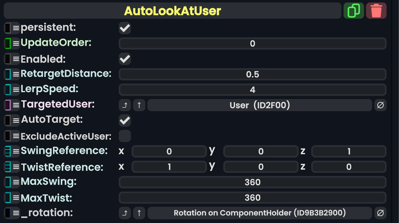
Task: Click the TargetedUser up arrow icon
Action: 139,105
